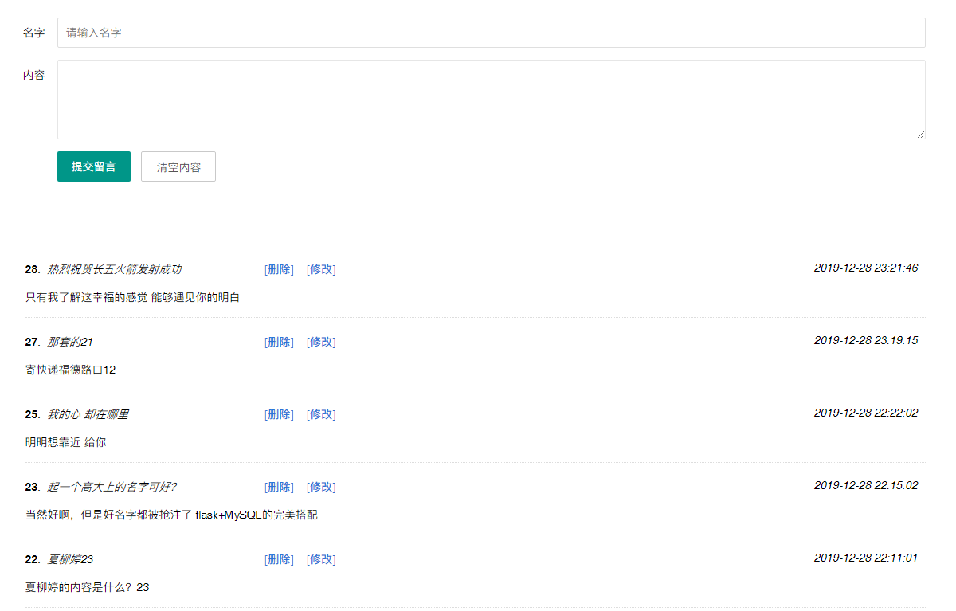Focus the 内容 message textarea
This screenshot has height=611, width=956.
point(491,100)
